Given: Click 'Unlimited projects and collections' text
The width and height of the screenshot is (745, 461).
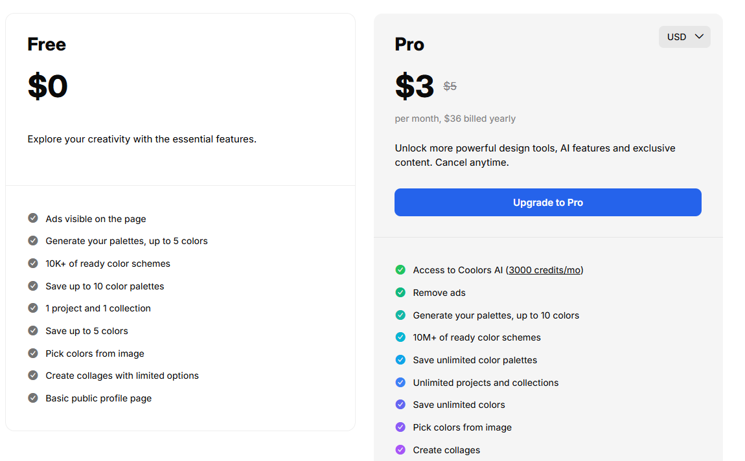Looking at the screenshot, I should (x=486, y=383).
